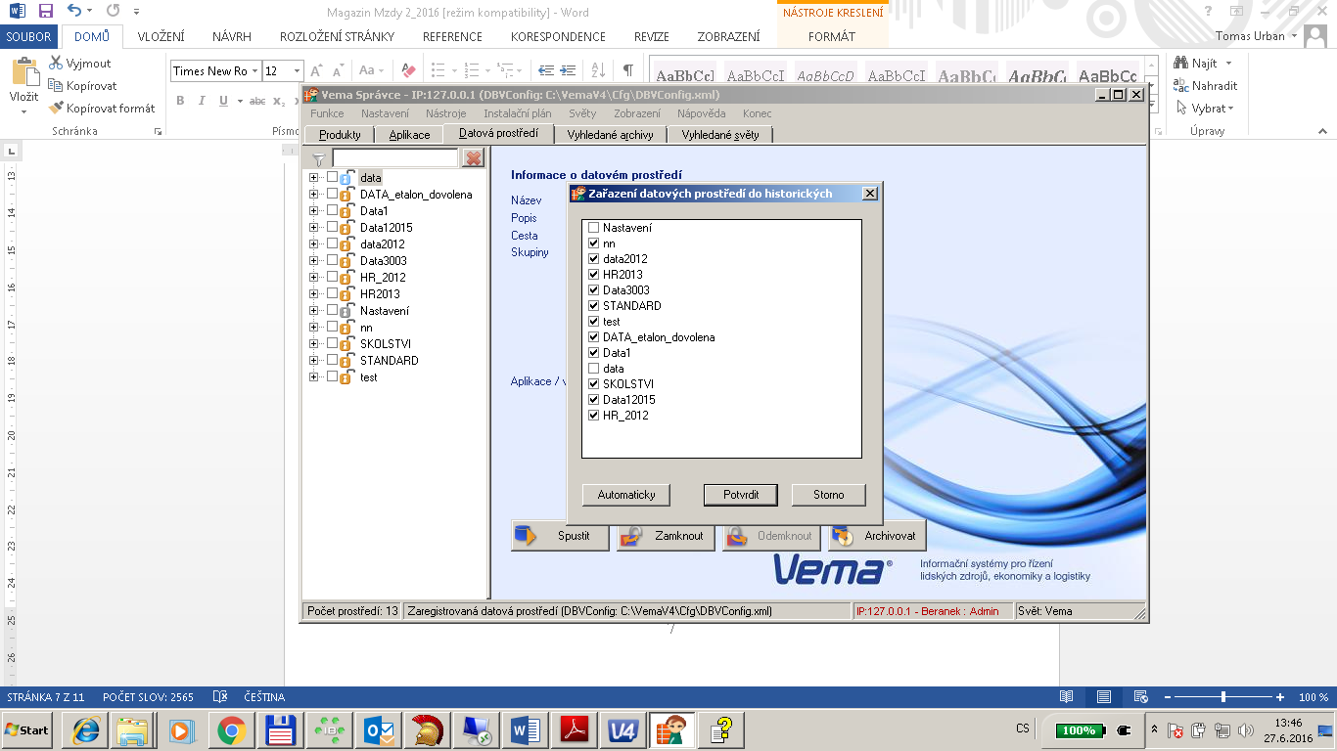Open the font name dropdown
This screenshot has width=1337, height=751.
pos(254,70)
